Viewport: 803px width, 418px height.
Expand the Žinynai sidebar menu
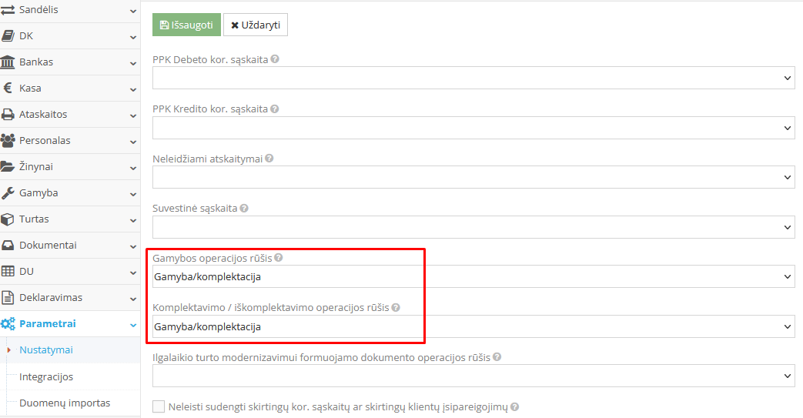[x=69, y=167]
